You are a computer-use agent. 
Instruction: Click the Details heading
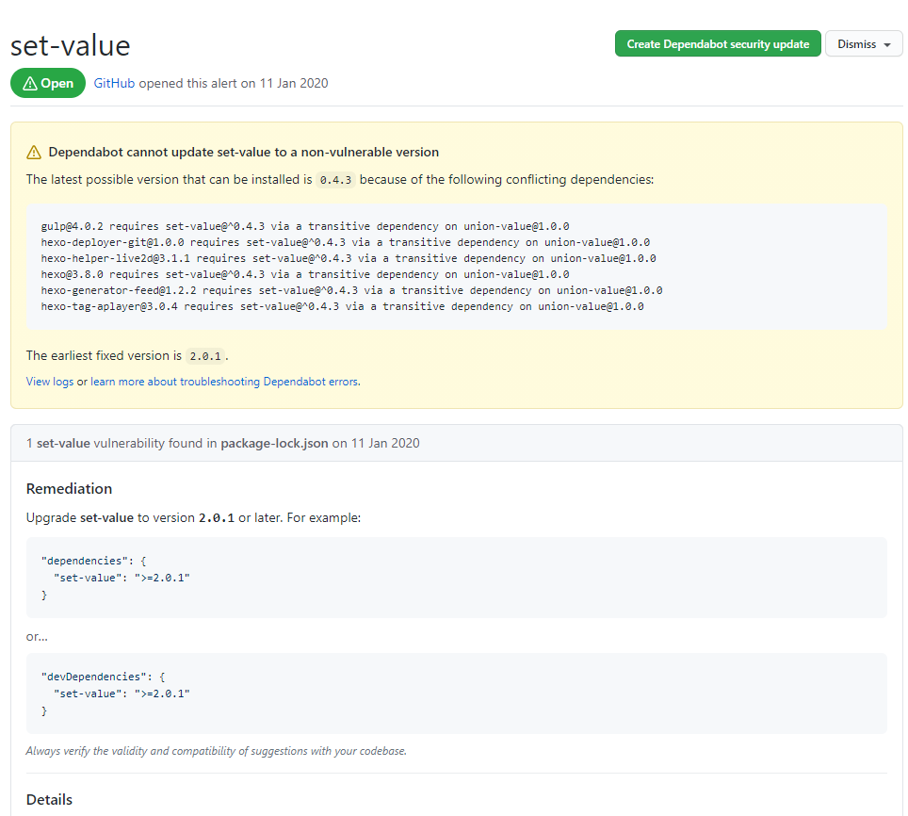[49, 800]
